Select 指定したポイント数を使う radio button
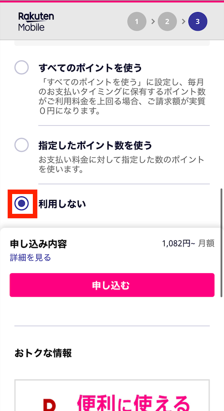The width and height of the screenshot is (224, 411). tap(21, 145)
